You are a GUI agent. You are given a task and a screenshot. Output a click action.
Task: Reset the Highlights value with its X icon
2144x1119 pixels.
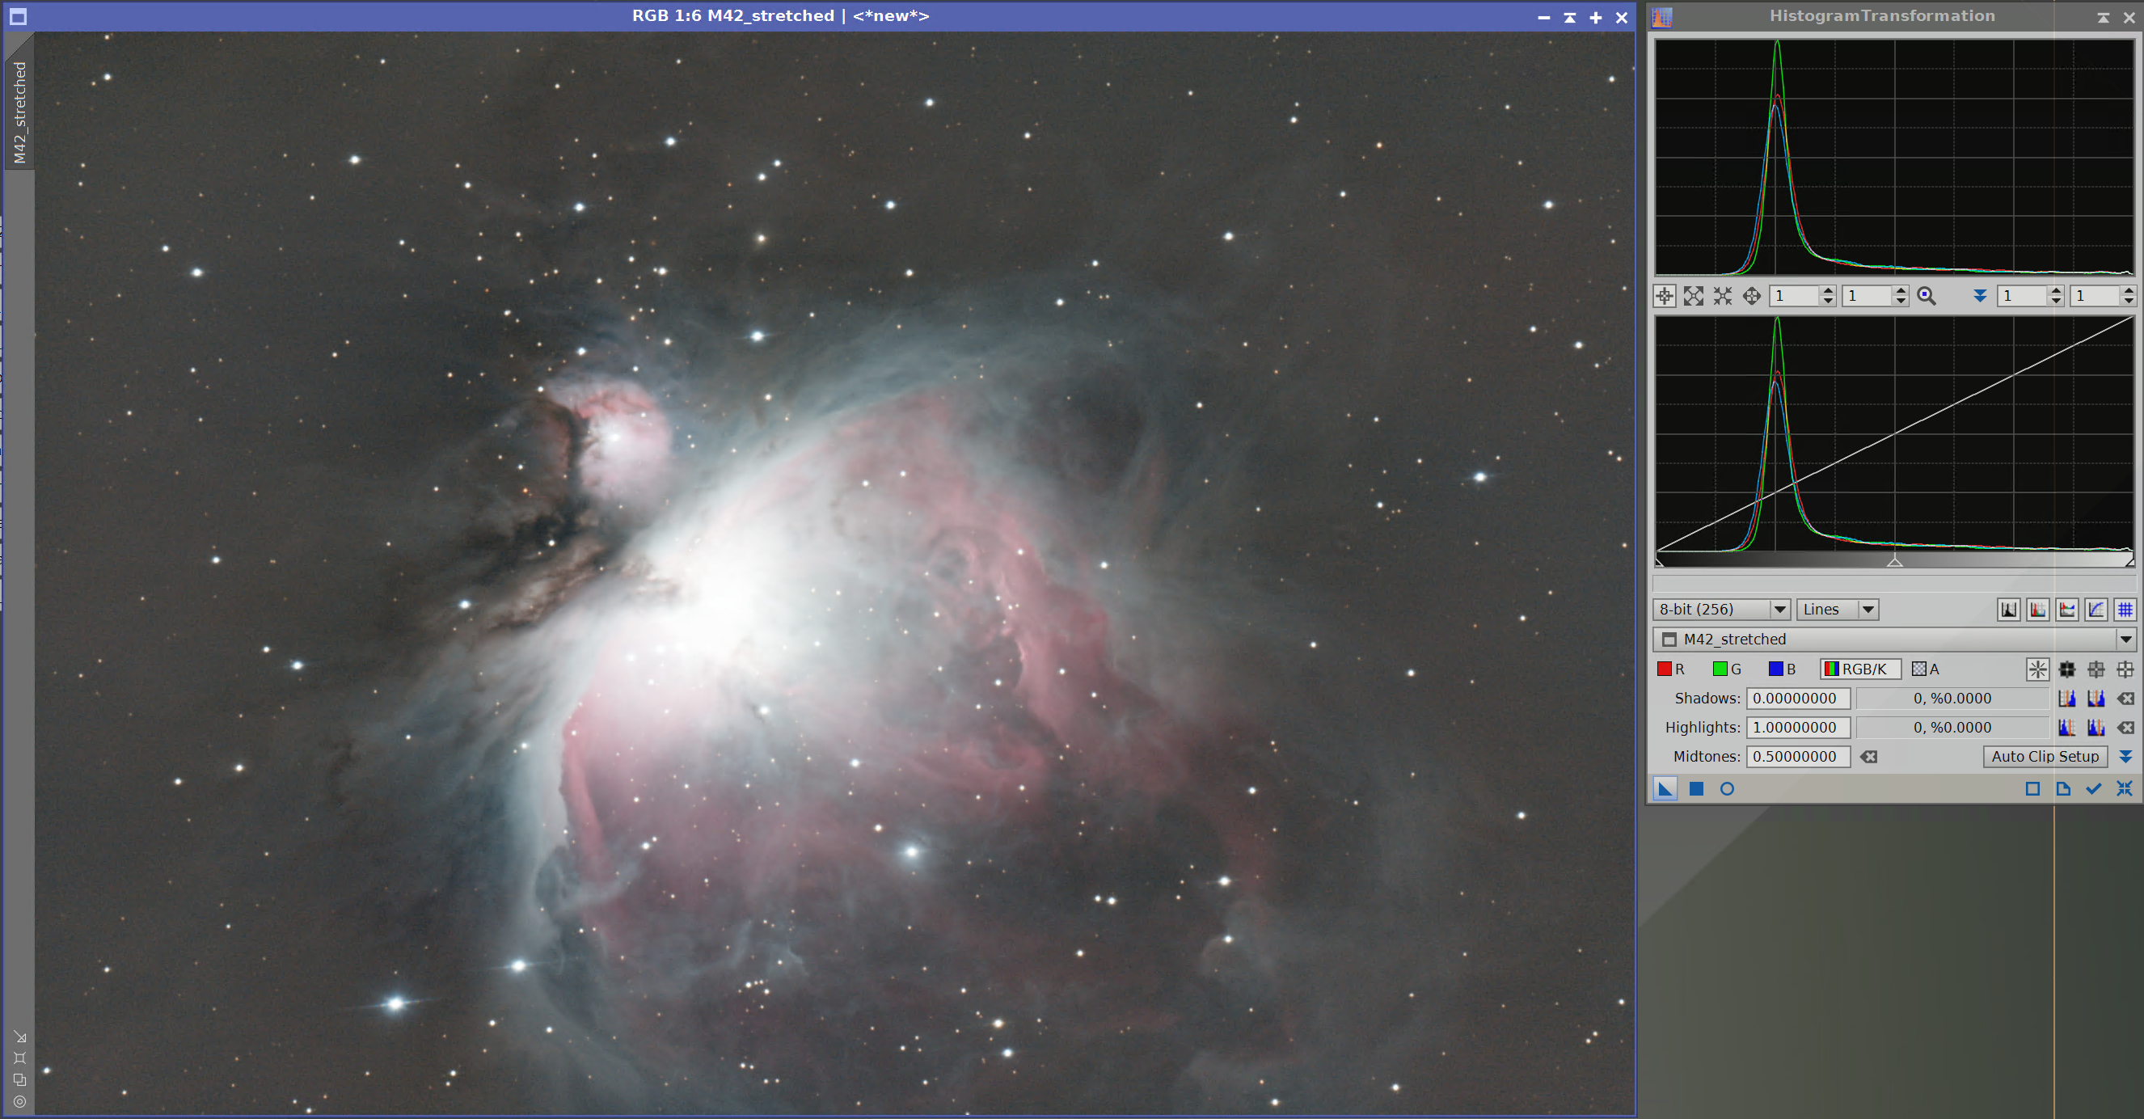pos(2125,728)
